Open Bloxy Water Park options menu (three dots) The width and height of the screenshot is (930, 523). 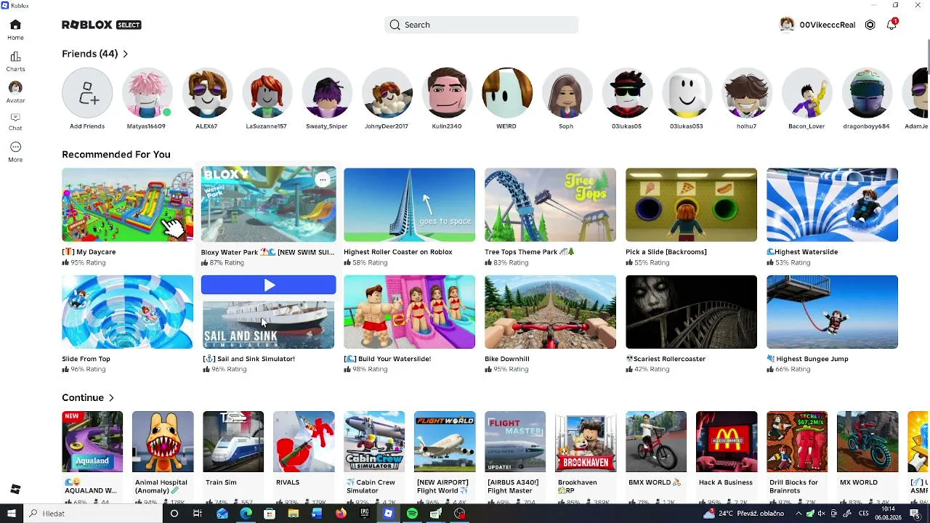(x=323, y=179)
